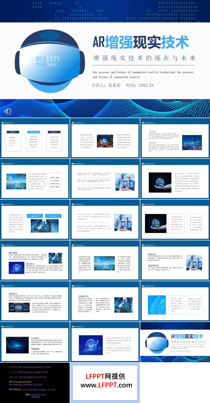
Task: Open the zchb.html report link
Action: [33, 377]
